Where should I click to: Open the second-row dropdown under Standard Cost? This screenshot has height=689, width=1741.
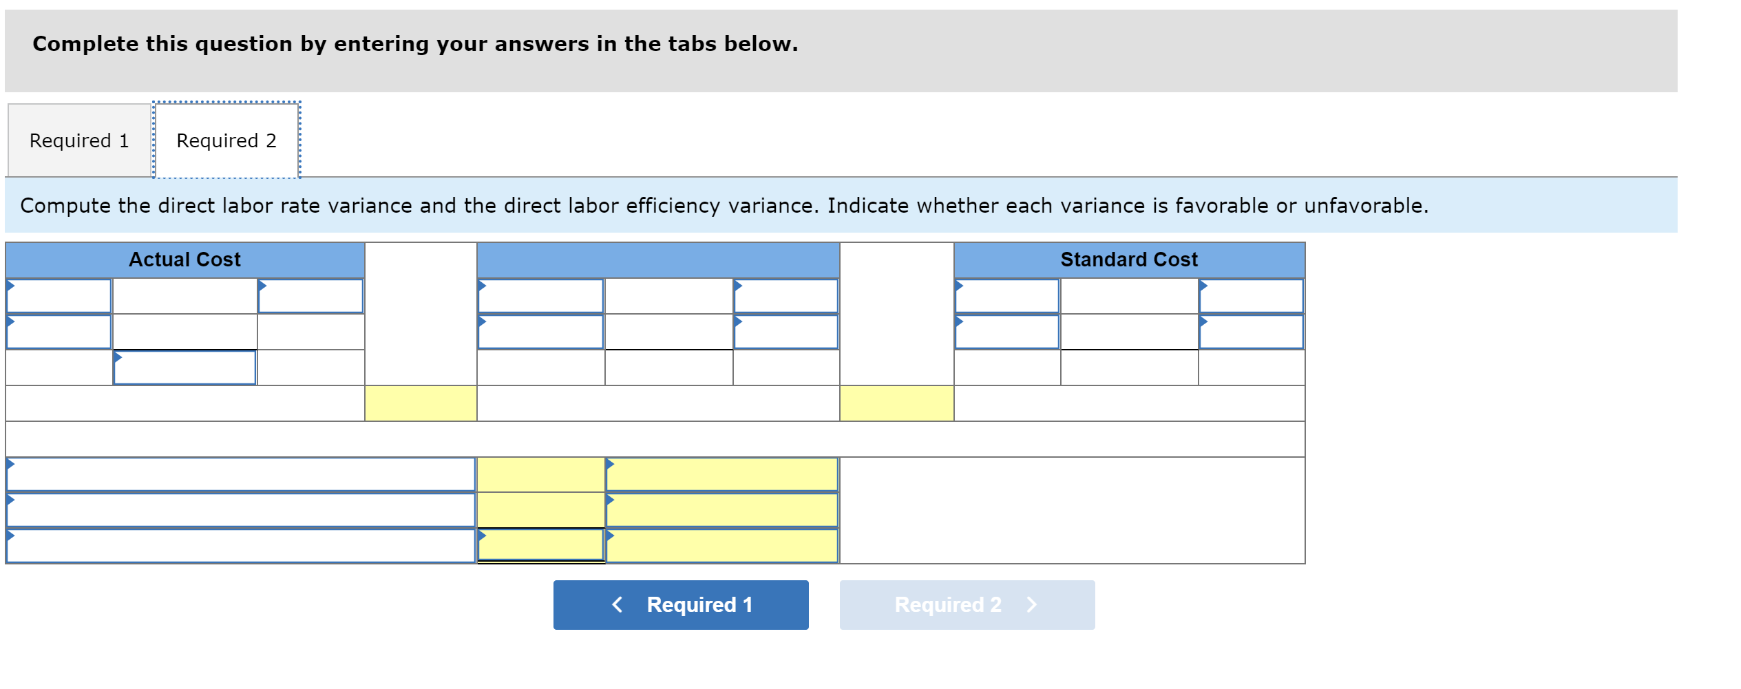point(1006,332)
